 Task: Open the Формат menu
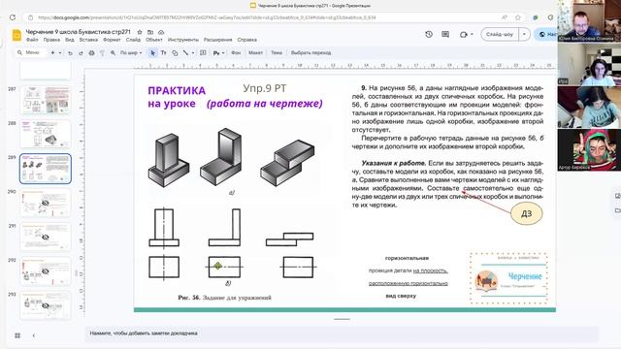(112, 40)
